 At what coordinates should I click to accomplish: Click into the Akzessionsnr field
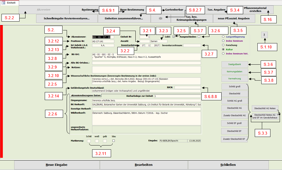(102, 37)
